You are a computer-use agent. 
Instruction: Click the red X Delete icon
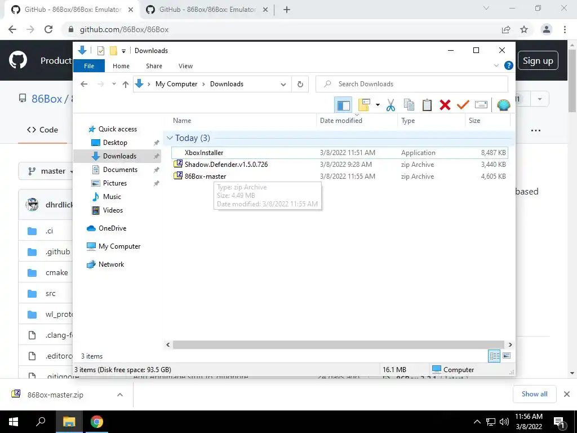(x=445, y=105)
